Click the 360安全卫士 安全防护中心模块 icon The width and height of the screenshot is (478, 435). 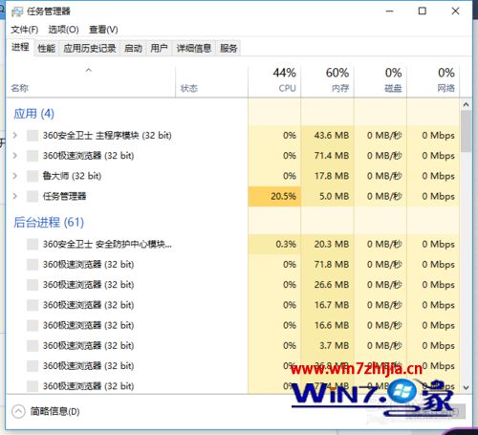coord(33,245)
